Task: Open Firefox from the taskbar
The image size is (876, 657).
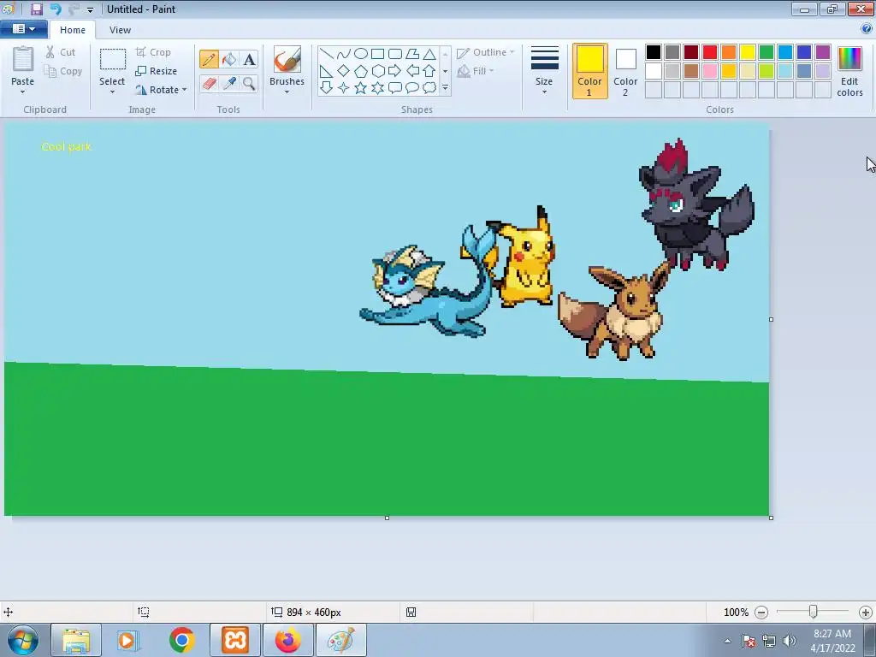Action: tap(287, 640)
